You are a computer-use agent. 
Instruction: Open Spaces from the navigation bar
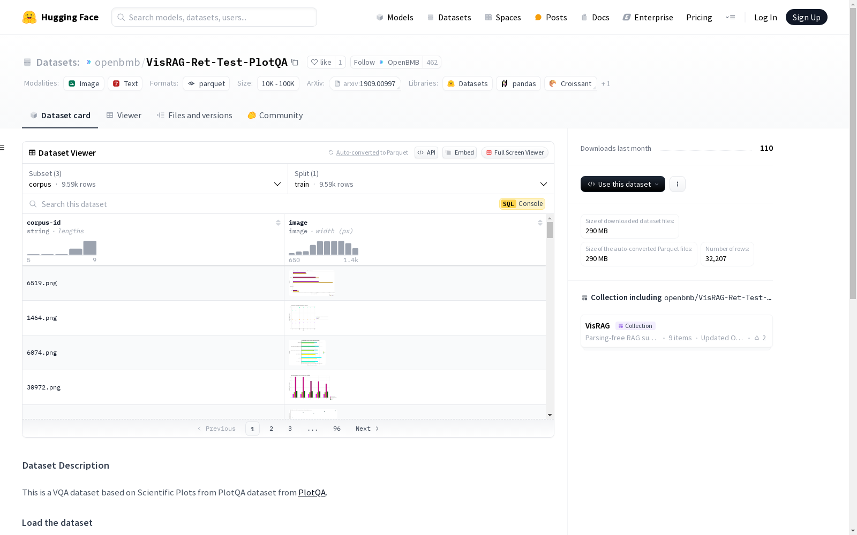click(503, 17)
